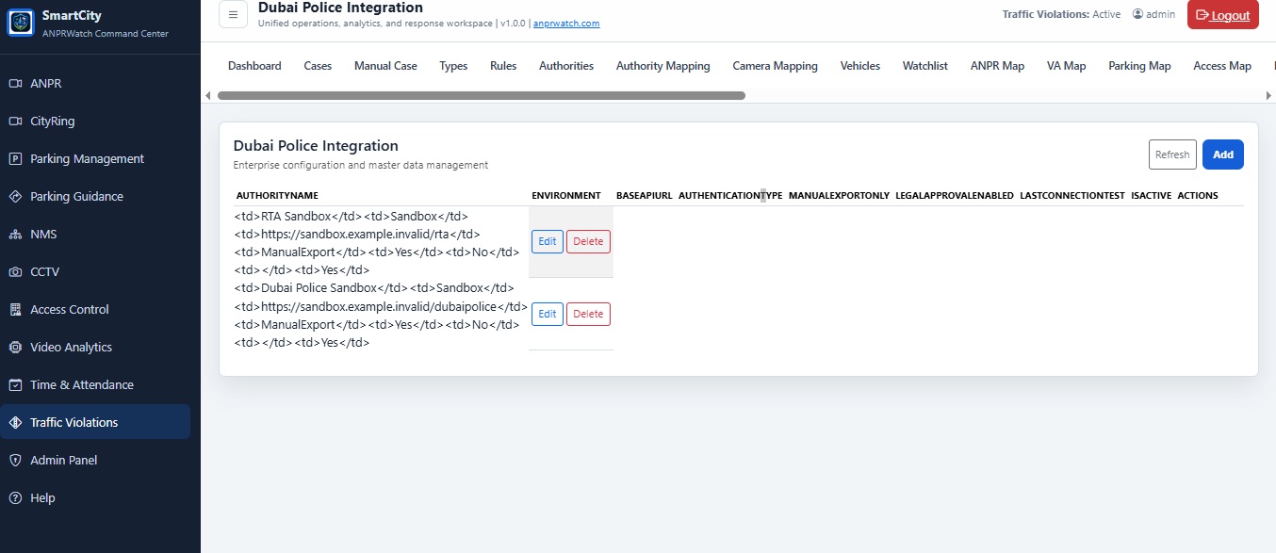
Task: Click the blue Add button
Action: 1223,155
